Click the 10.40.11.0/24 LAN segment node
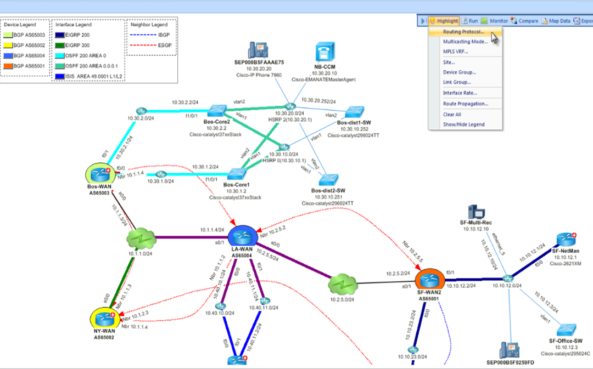 pyautogui.click(x=264, y=300)
